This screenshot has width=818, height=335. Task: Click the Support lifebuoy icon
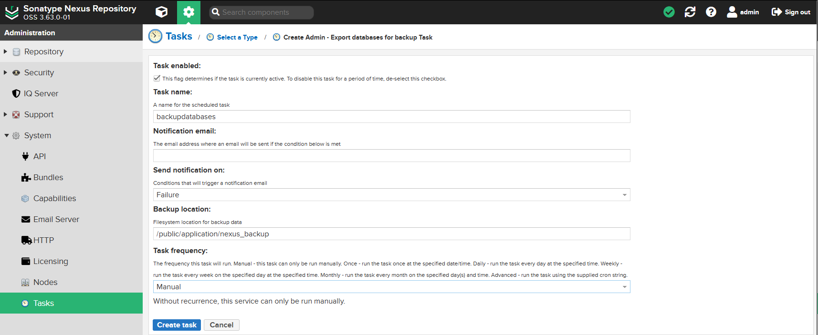coord(16,114)
